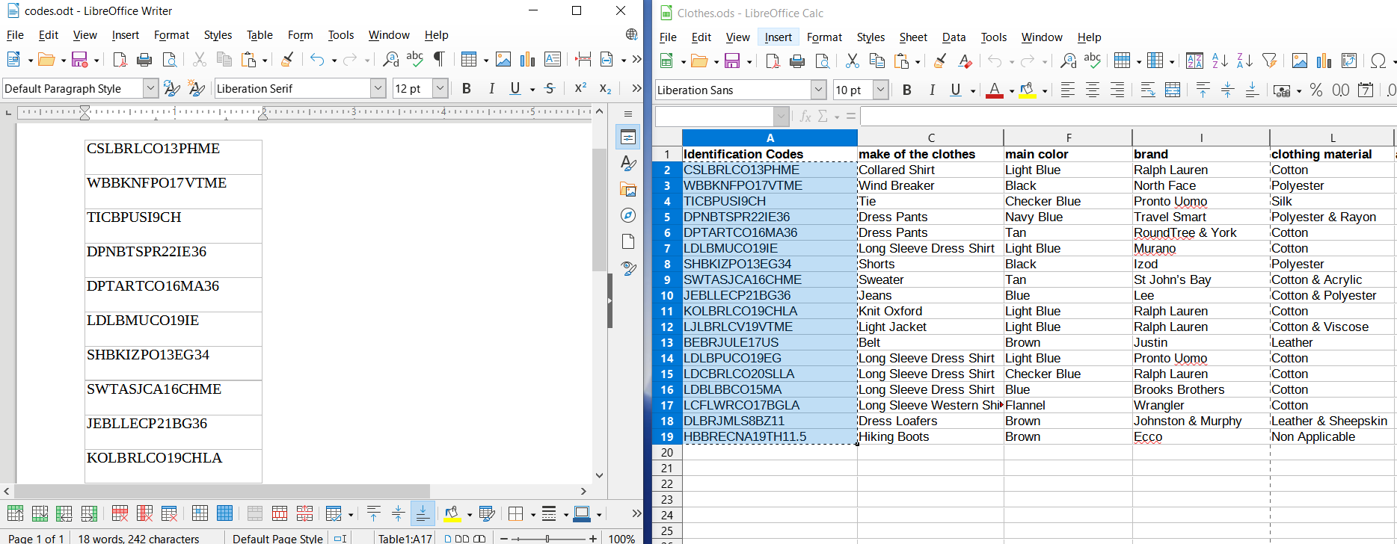Insert a chart in the Calc toolbar
This screenshot has height=544, width=1397.
(1324, 61)
